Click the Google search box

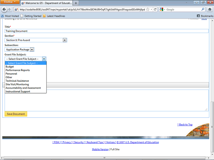click(x=183, y=10)
